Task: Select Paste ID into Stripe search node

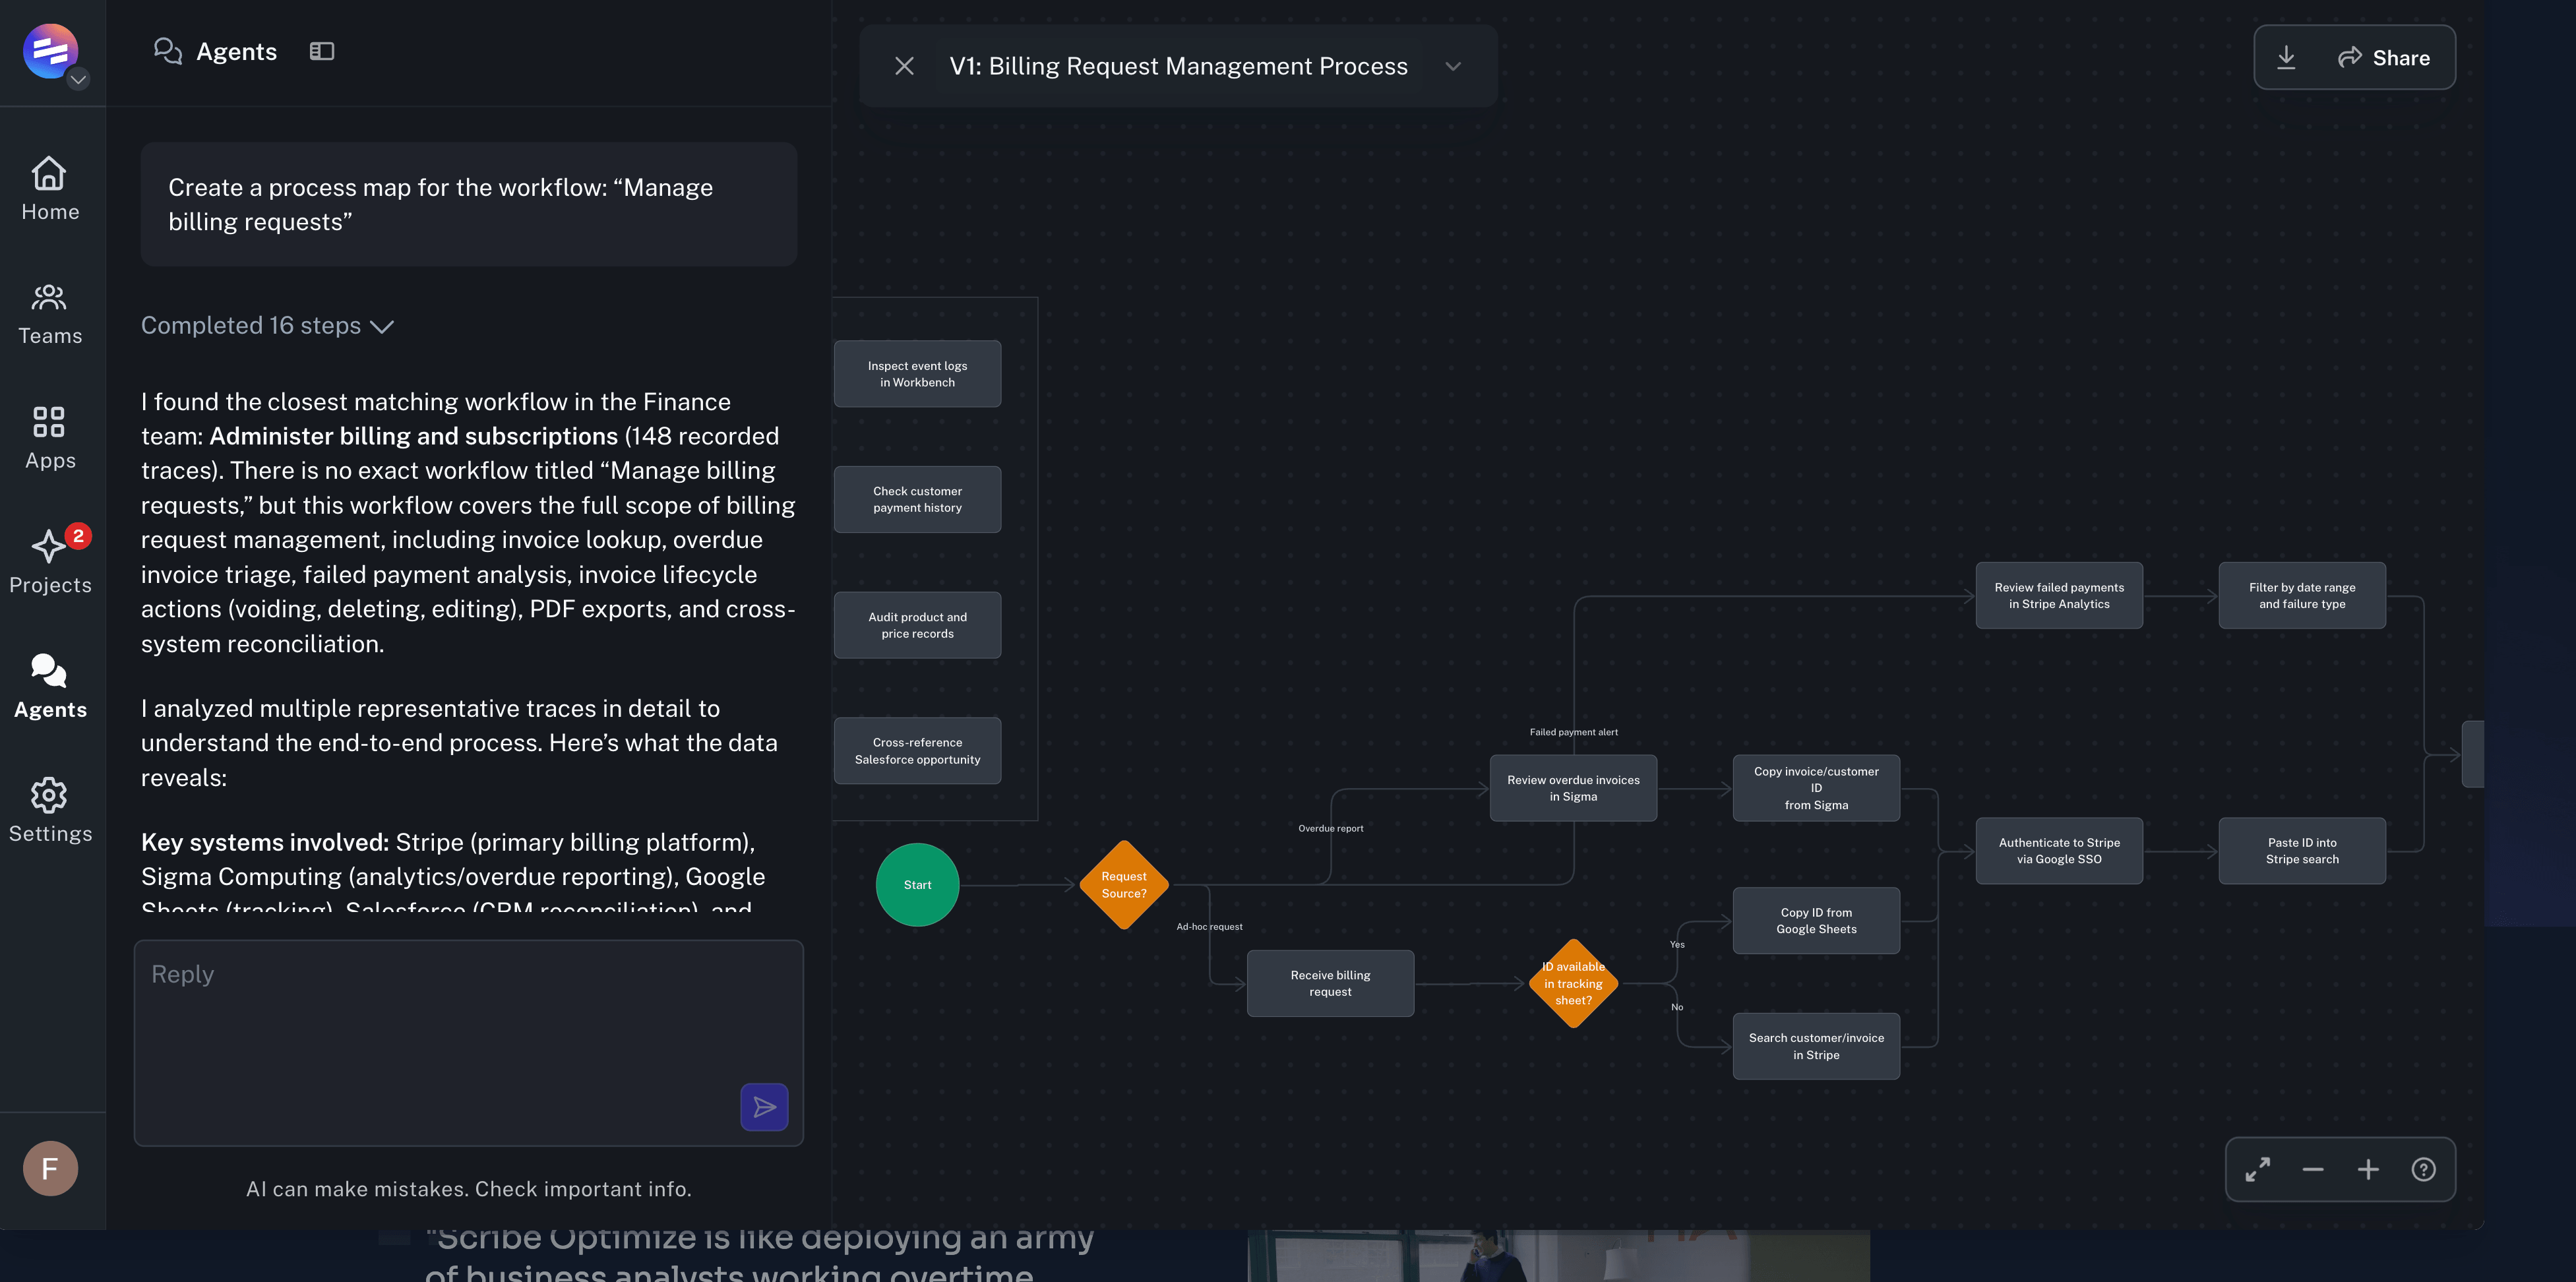Action: (x=2302, y=851)
